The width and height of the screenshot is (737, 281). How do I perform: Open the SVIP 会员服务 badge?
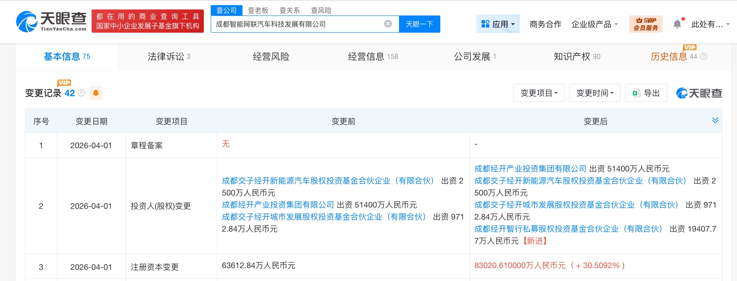tap(646, 24)
